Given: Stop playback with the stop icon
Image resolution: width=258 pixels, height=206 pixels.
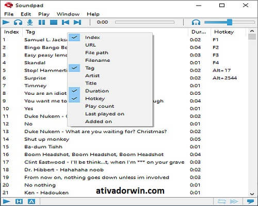Looking at the screenshot, I should [54, 22].
